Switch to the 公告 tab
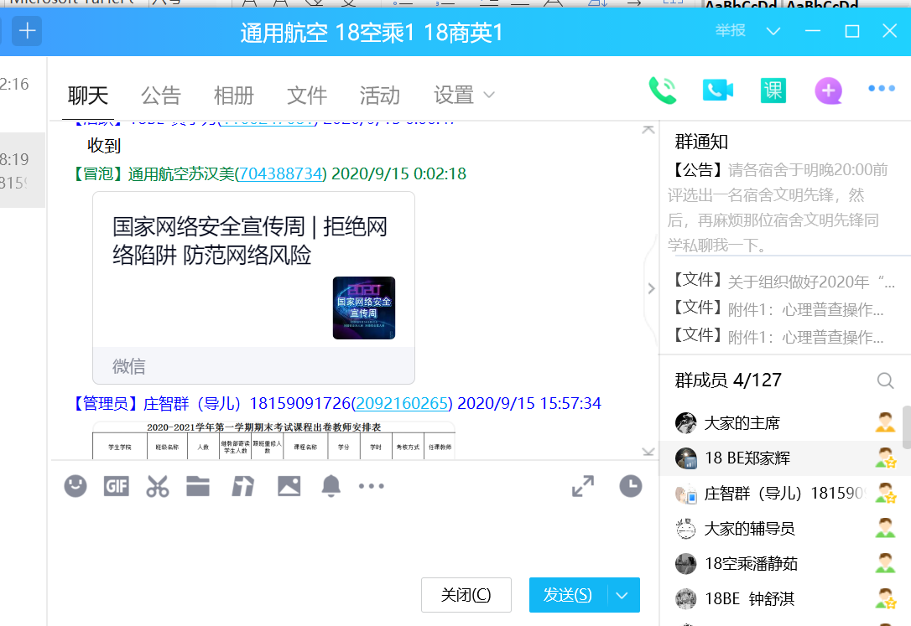Screen dimensions: 911x626 [160, 96]
